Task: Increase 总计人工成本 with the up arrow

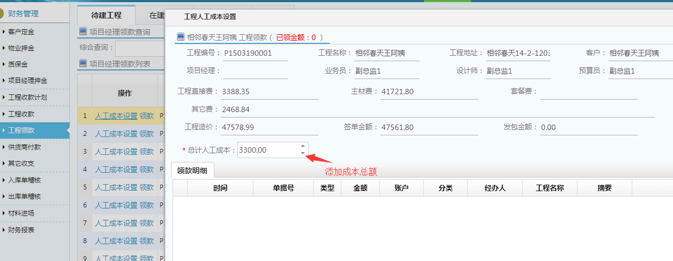Action: click(x=302, y=146)
